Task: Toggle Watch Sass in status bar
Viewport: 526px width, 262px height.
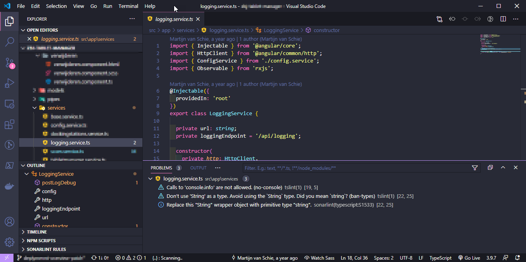Action: coord(319,258)
